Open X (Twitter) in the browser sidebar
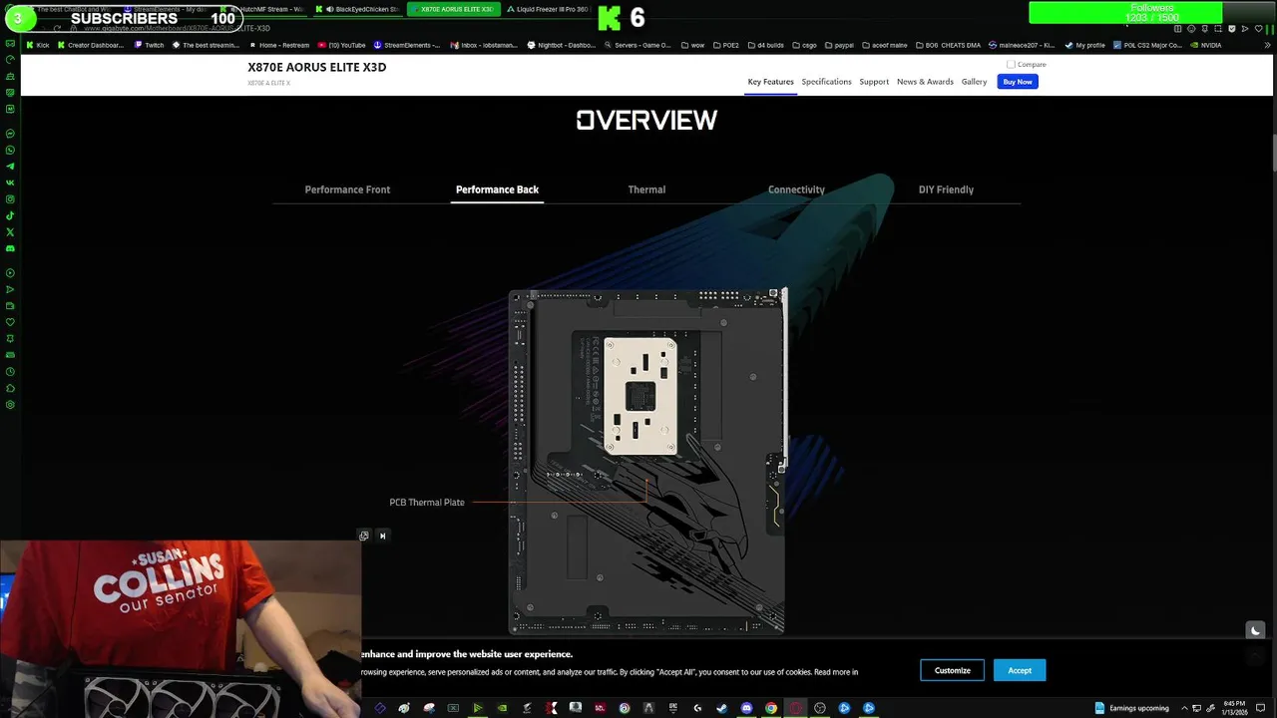The image size is (1277, 718). pos(10,231)
